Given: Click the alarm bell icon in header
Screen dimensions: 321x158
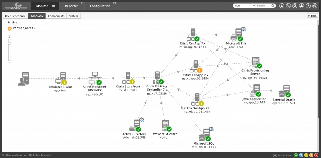Looking at the screenshot, I should (x=302, y=6).
